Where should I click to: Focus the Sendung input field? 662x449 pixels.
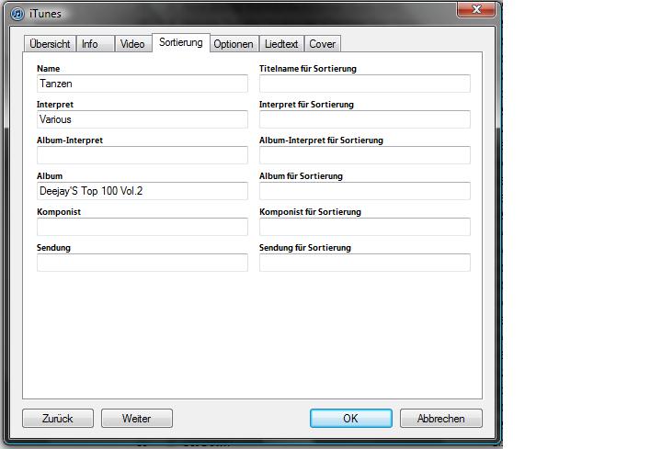click(143, 263)
